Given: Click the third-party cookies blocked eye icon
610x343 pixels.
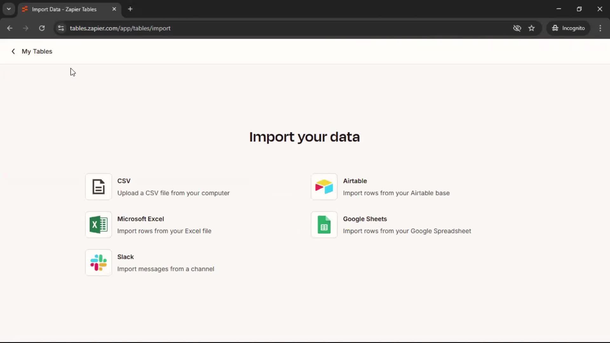Looking at the screenshot, I should tap(517, 28).
